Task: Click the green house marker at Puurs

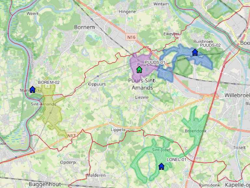Action: (x=139, y=70)
